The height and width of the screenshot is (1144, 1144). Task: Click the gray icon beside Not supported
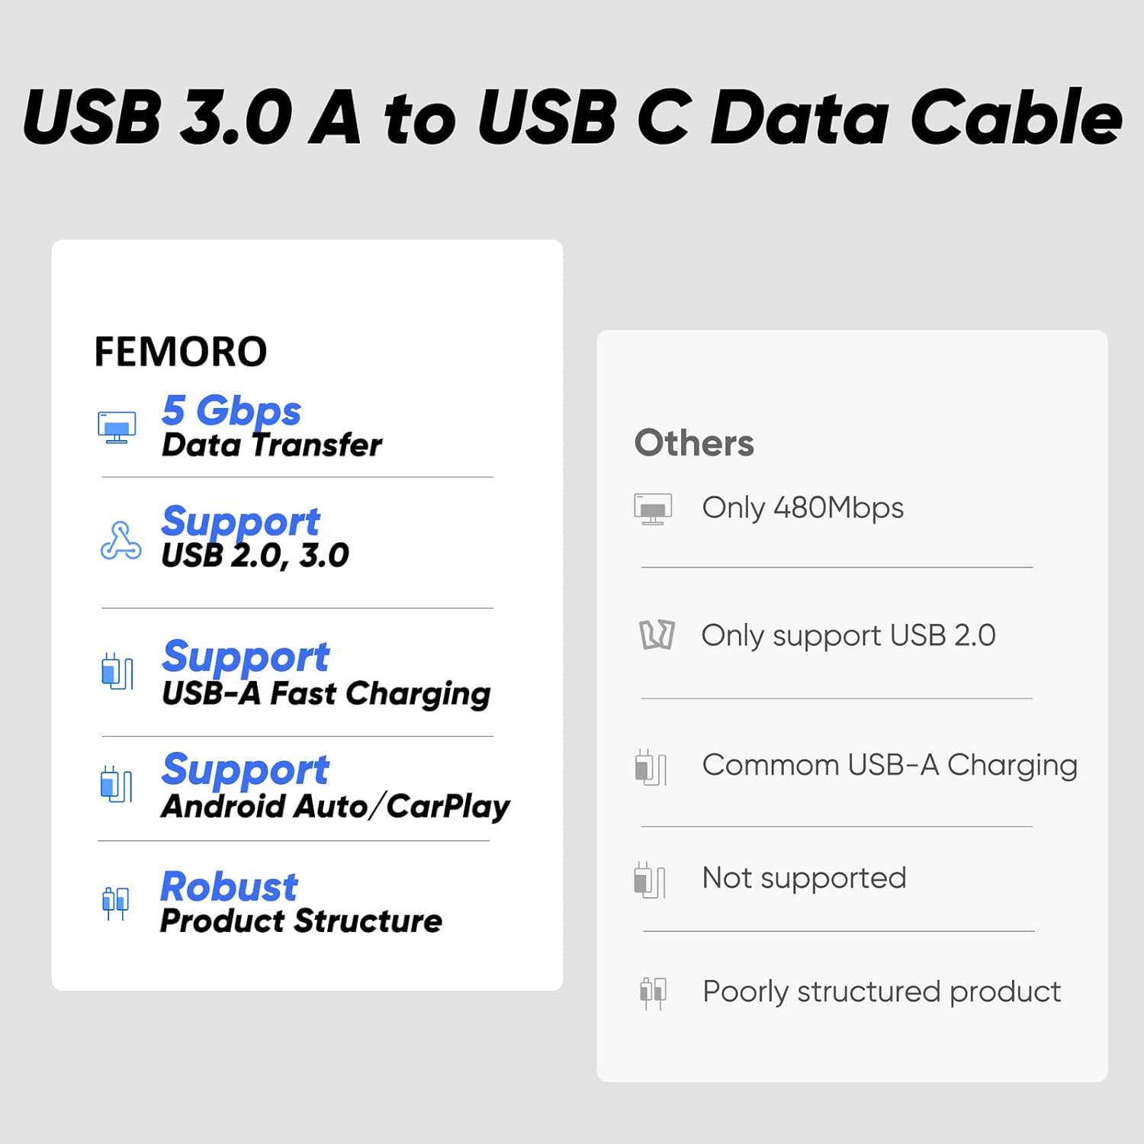coord(651,880)
